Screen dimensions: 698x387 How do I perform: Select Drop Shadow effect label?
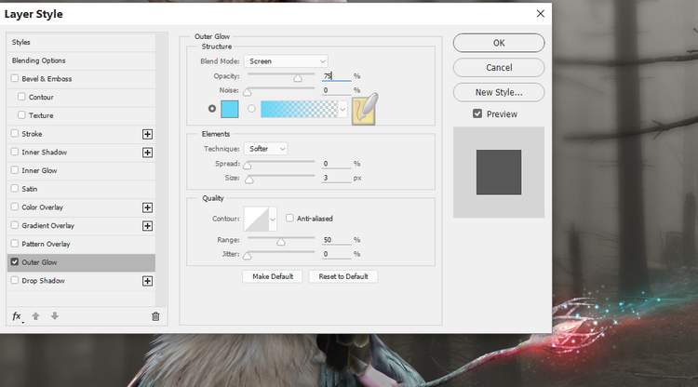[x=43, y=281]
